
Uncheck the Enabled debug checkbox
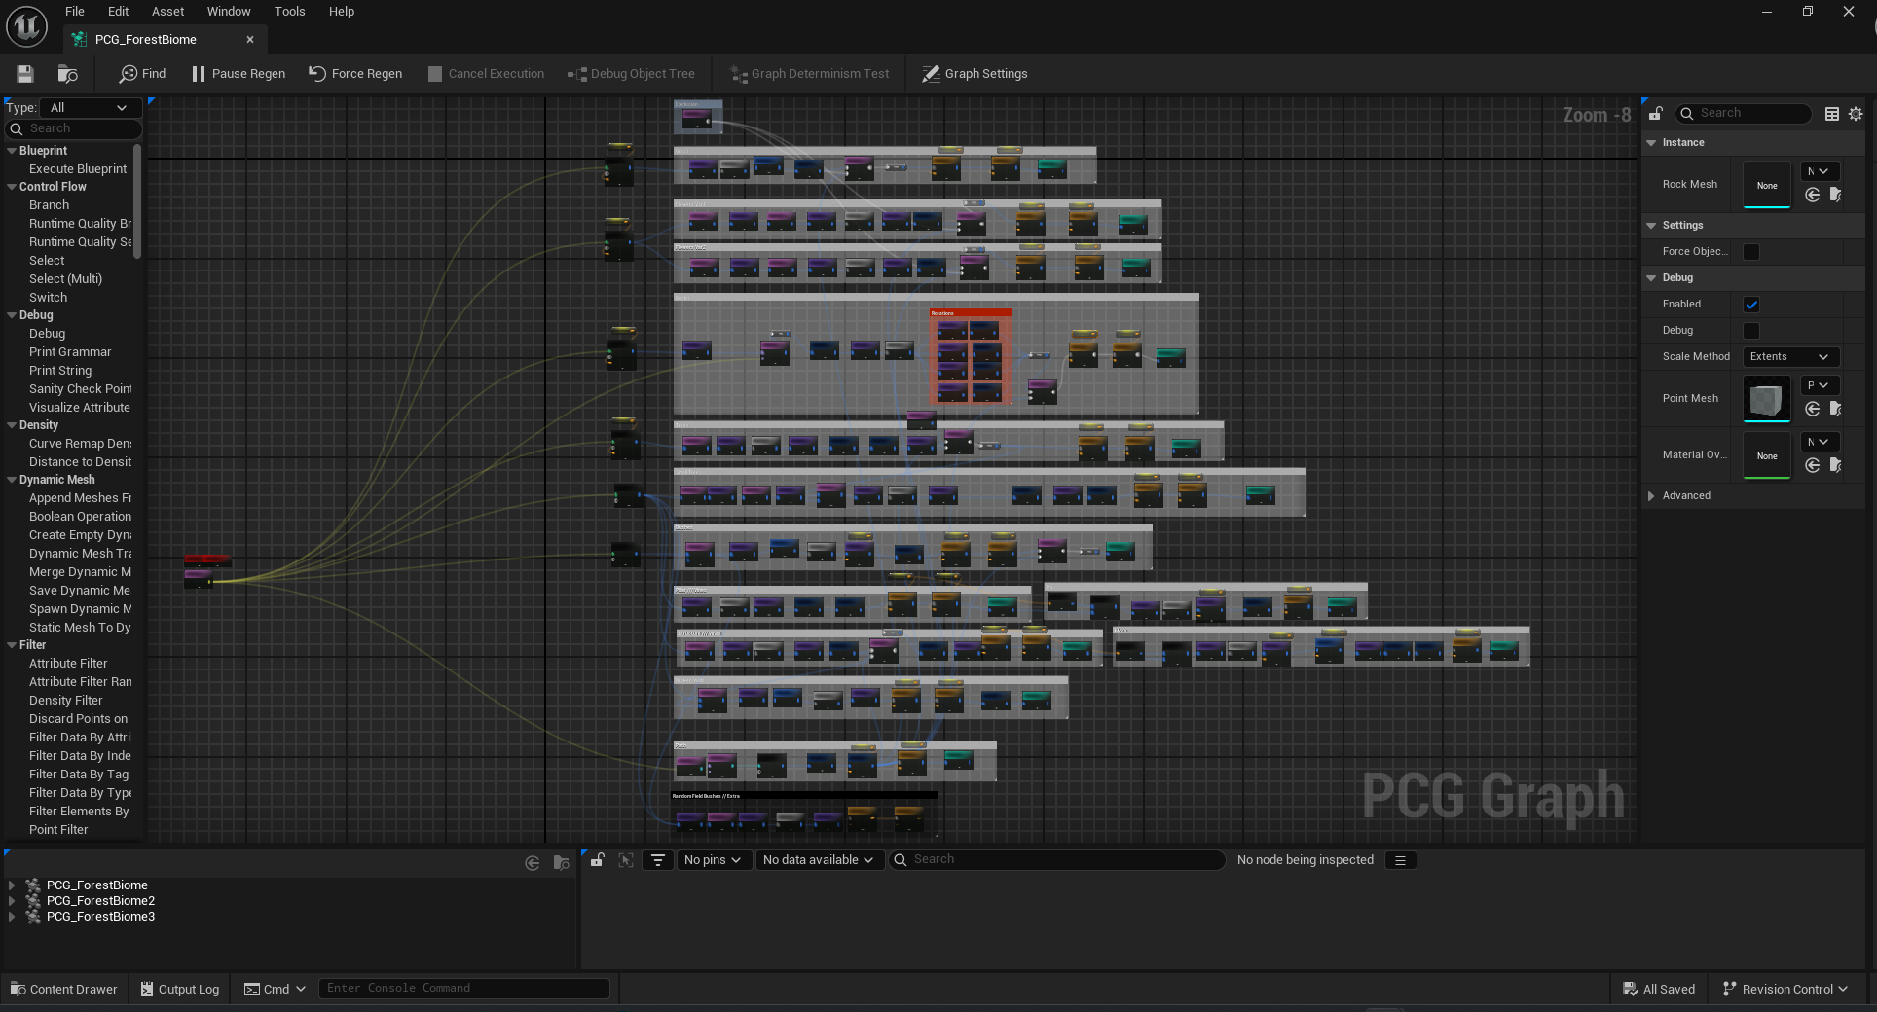[1751, 305]
